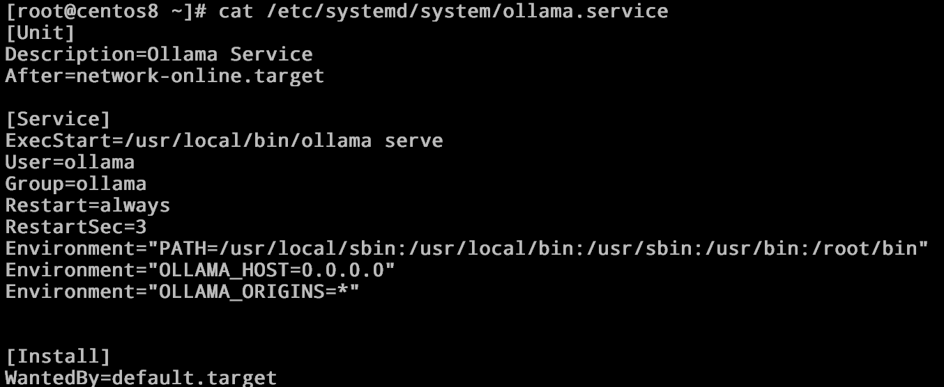Click the word serve in ExecStart
This screenshot has height=387, width=944.
(414, 141)
